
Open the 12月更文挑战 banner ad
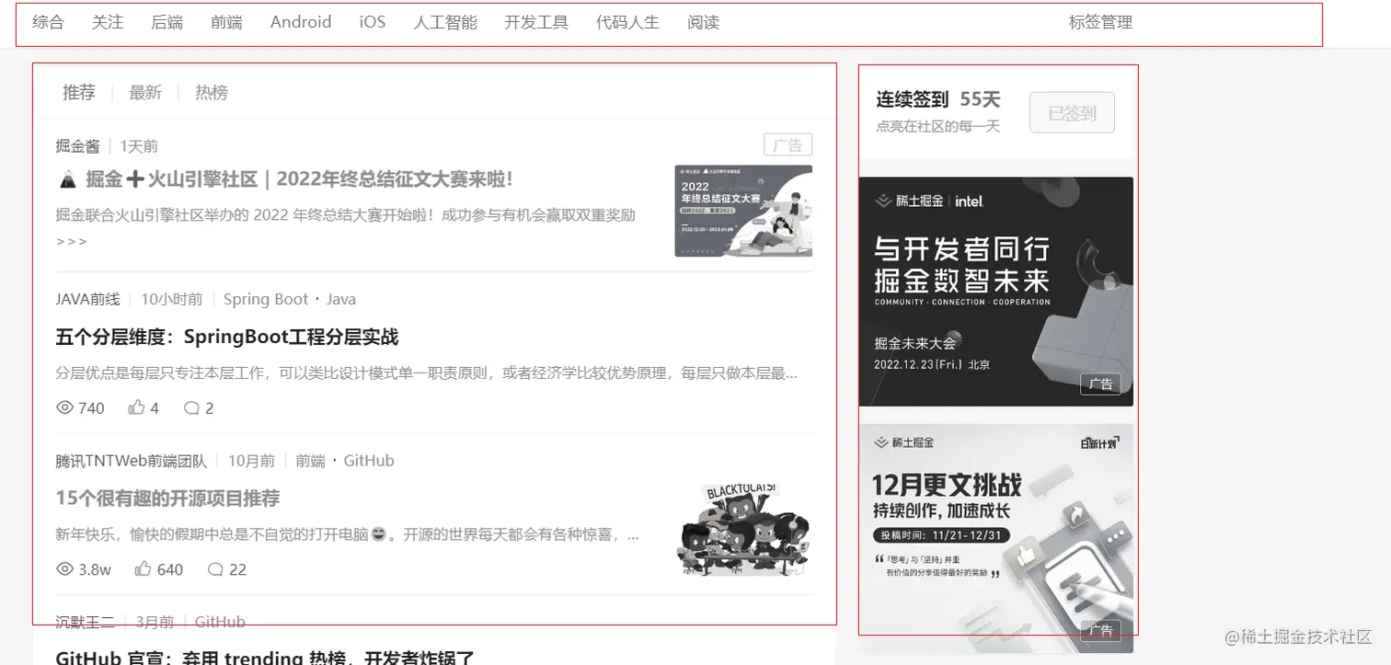pos(995,538)
